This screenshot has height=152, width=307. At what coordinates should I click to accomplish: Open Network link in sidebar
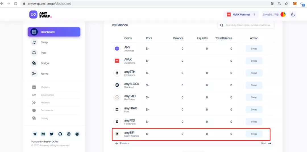tap(45, 103)
